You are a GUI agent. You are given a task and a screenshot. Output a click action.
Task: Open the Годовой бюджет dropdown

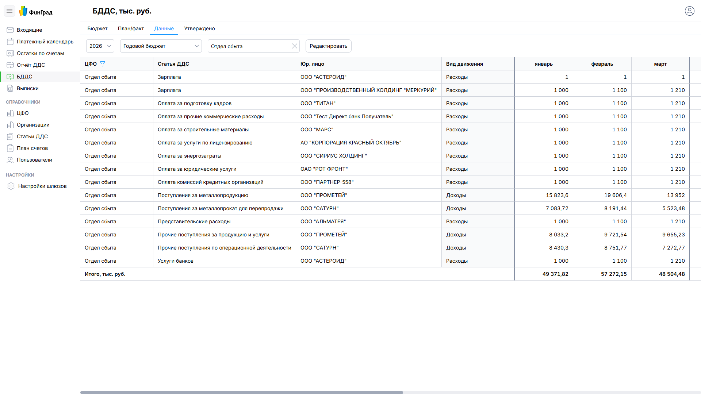[x=161, y=46]
